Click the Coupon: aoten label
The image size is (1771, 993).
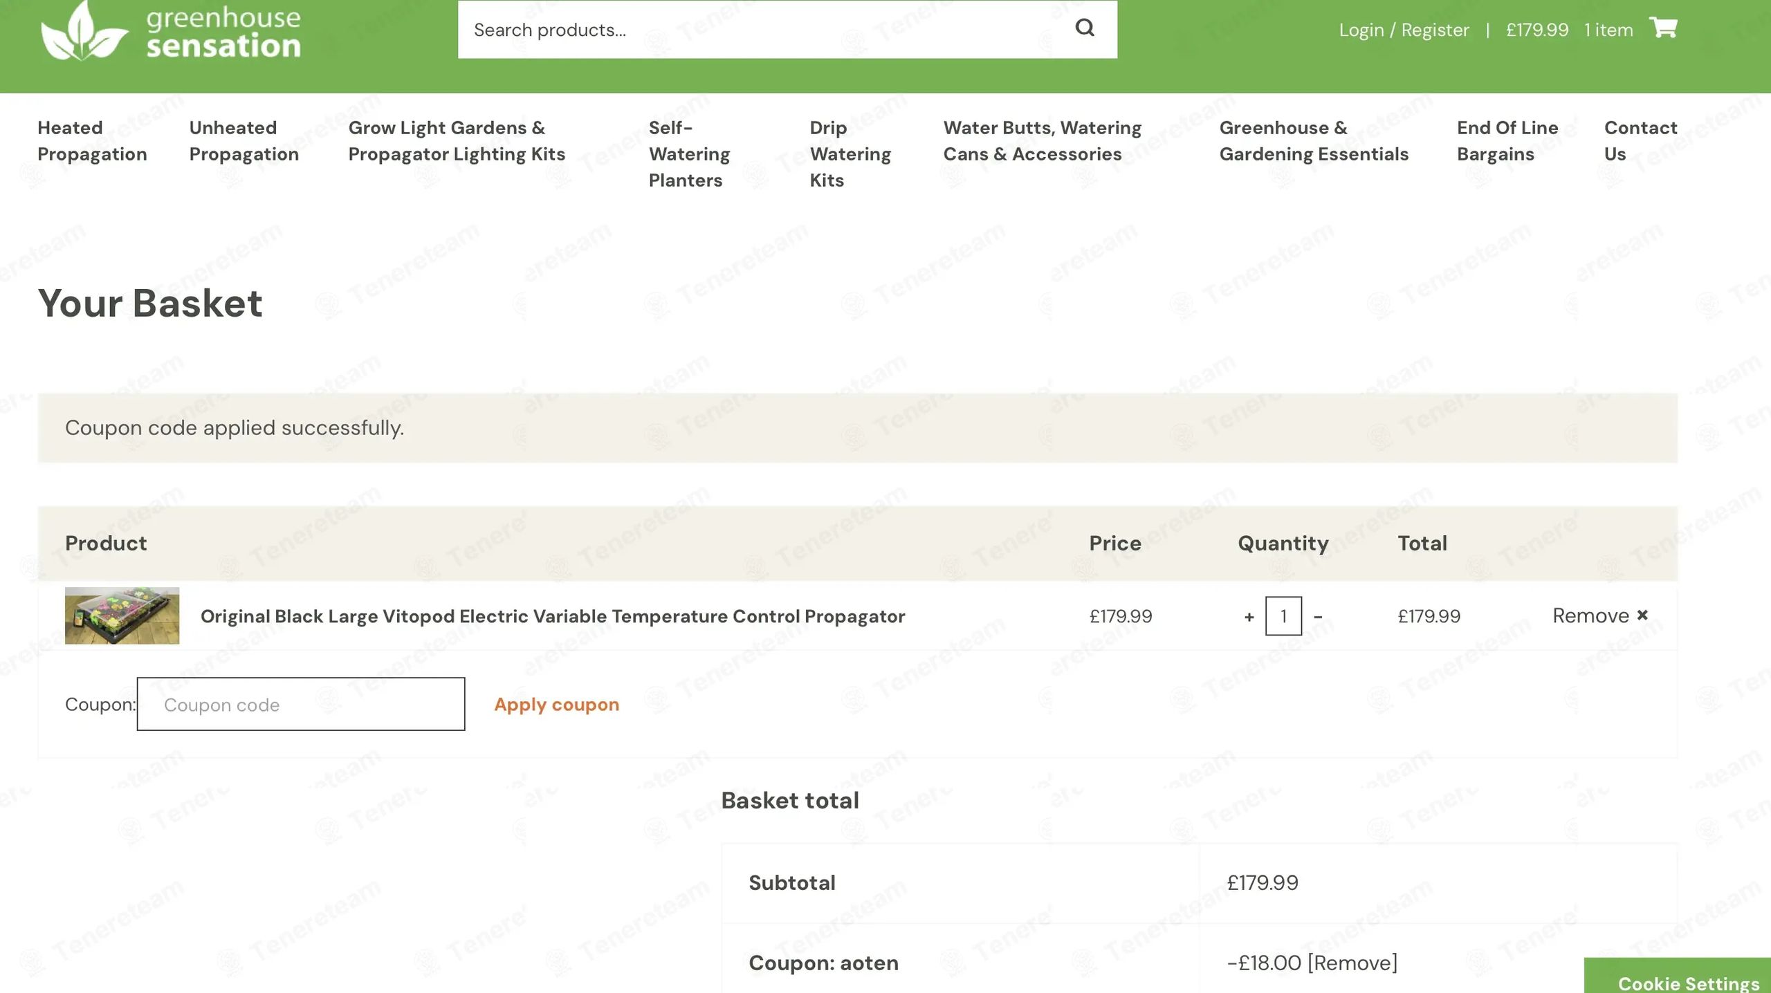(x=823, y=963)
